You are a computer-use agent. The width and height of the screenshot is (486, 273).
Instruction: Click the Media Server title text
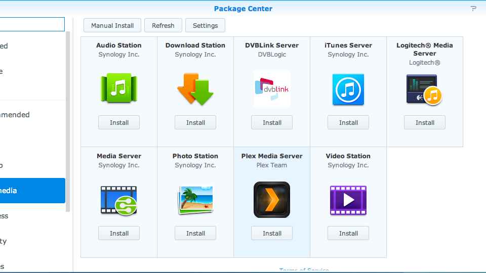119,156
